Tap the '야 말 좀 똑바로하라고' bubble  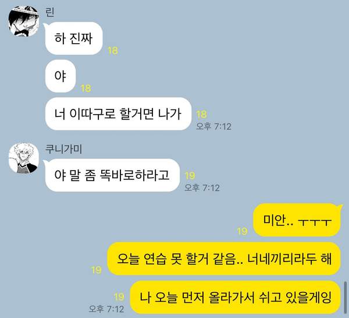pos(112,175)
